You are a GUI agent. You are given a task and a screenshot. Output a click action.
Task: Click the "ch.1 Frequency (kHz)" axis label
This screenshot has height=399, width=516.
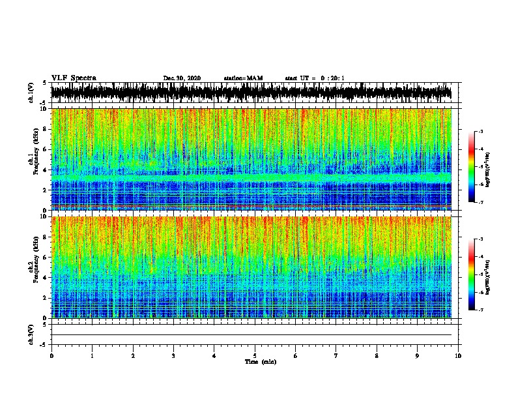[33, 152]
